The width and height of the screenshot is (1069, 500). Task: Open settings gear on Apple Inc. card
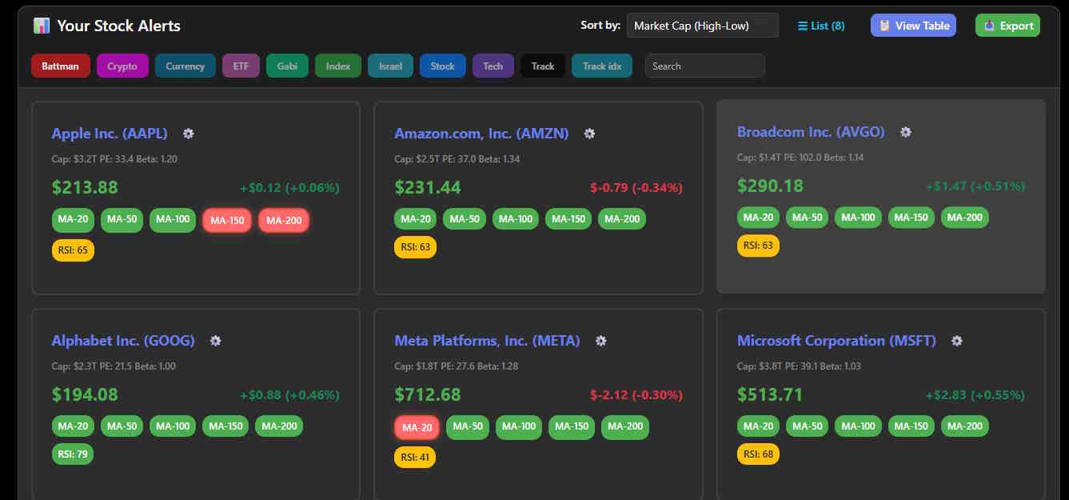(188, 134)
